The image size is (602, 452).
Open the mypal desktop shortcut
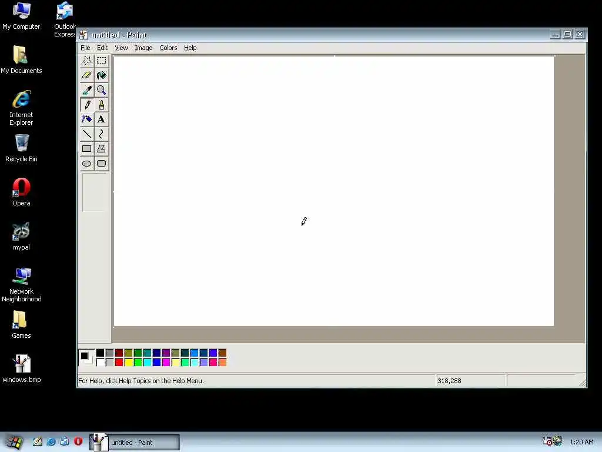pyautogui.click(x=21, y=237)
